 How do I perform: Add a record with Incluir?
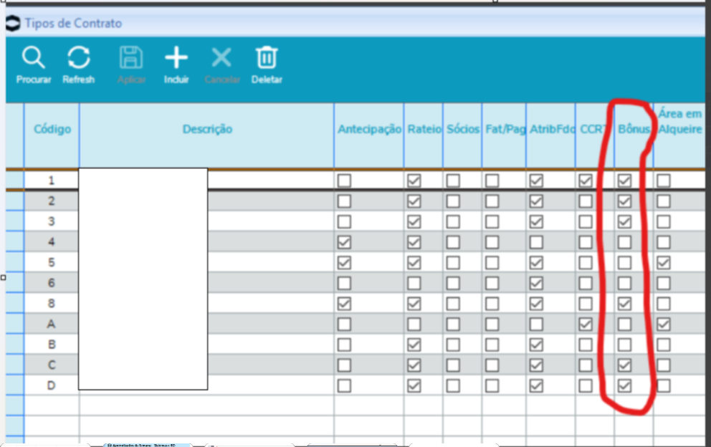[176, 64]
